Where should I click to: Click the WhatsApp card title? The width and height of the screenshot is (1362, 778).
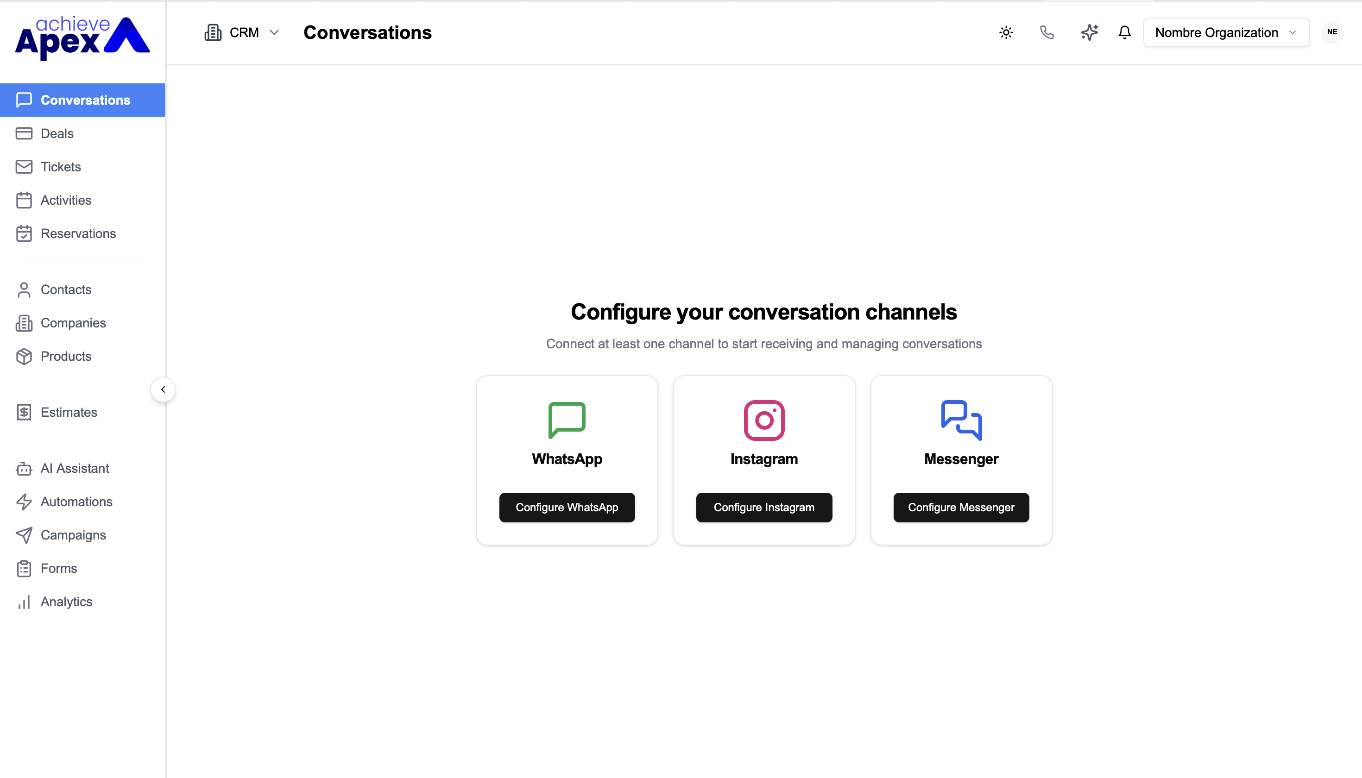pyautogui.click(x=567, y=459)
